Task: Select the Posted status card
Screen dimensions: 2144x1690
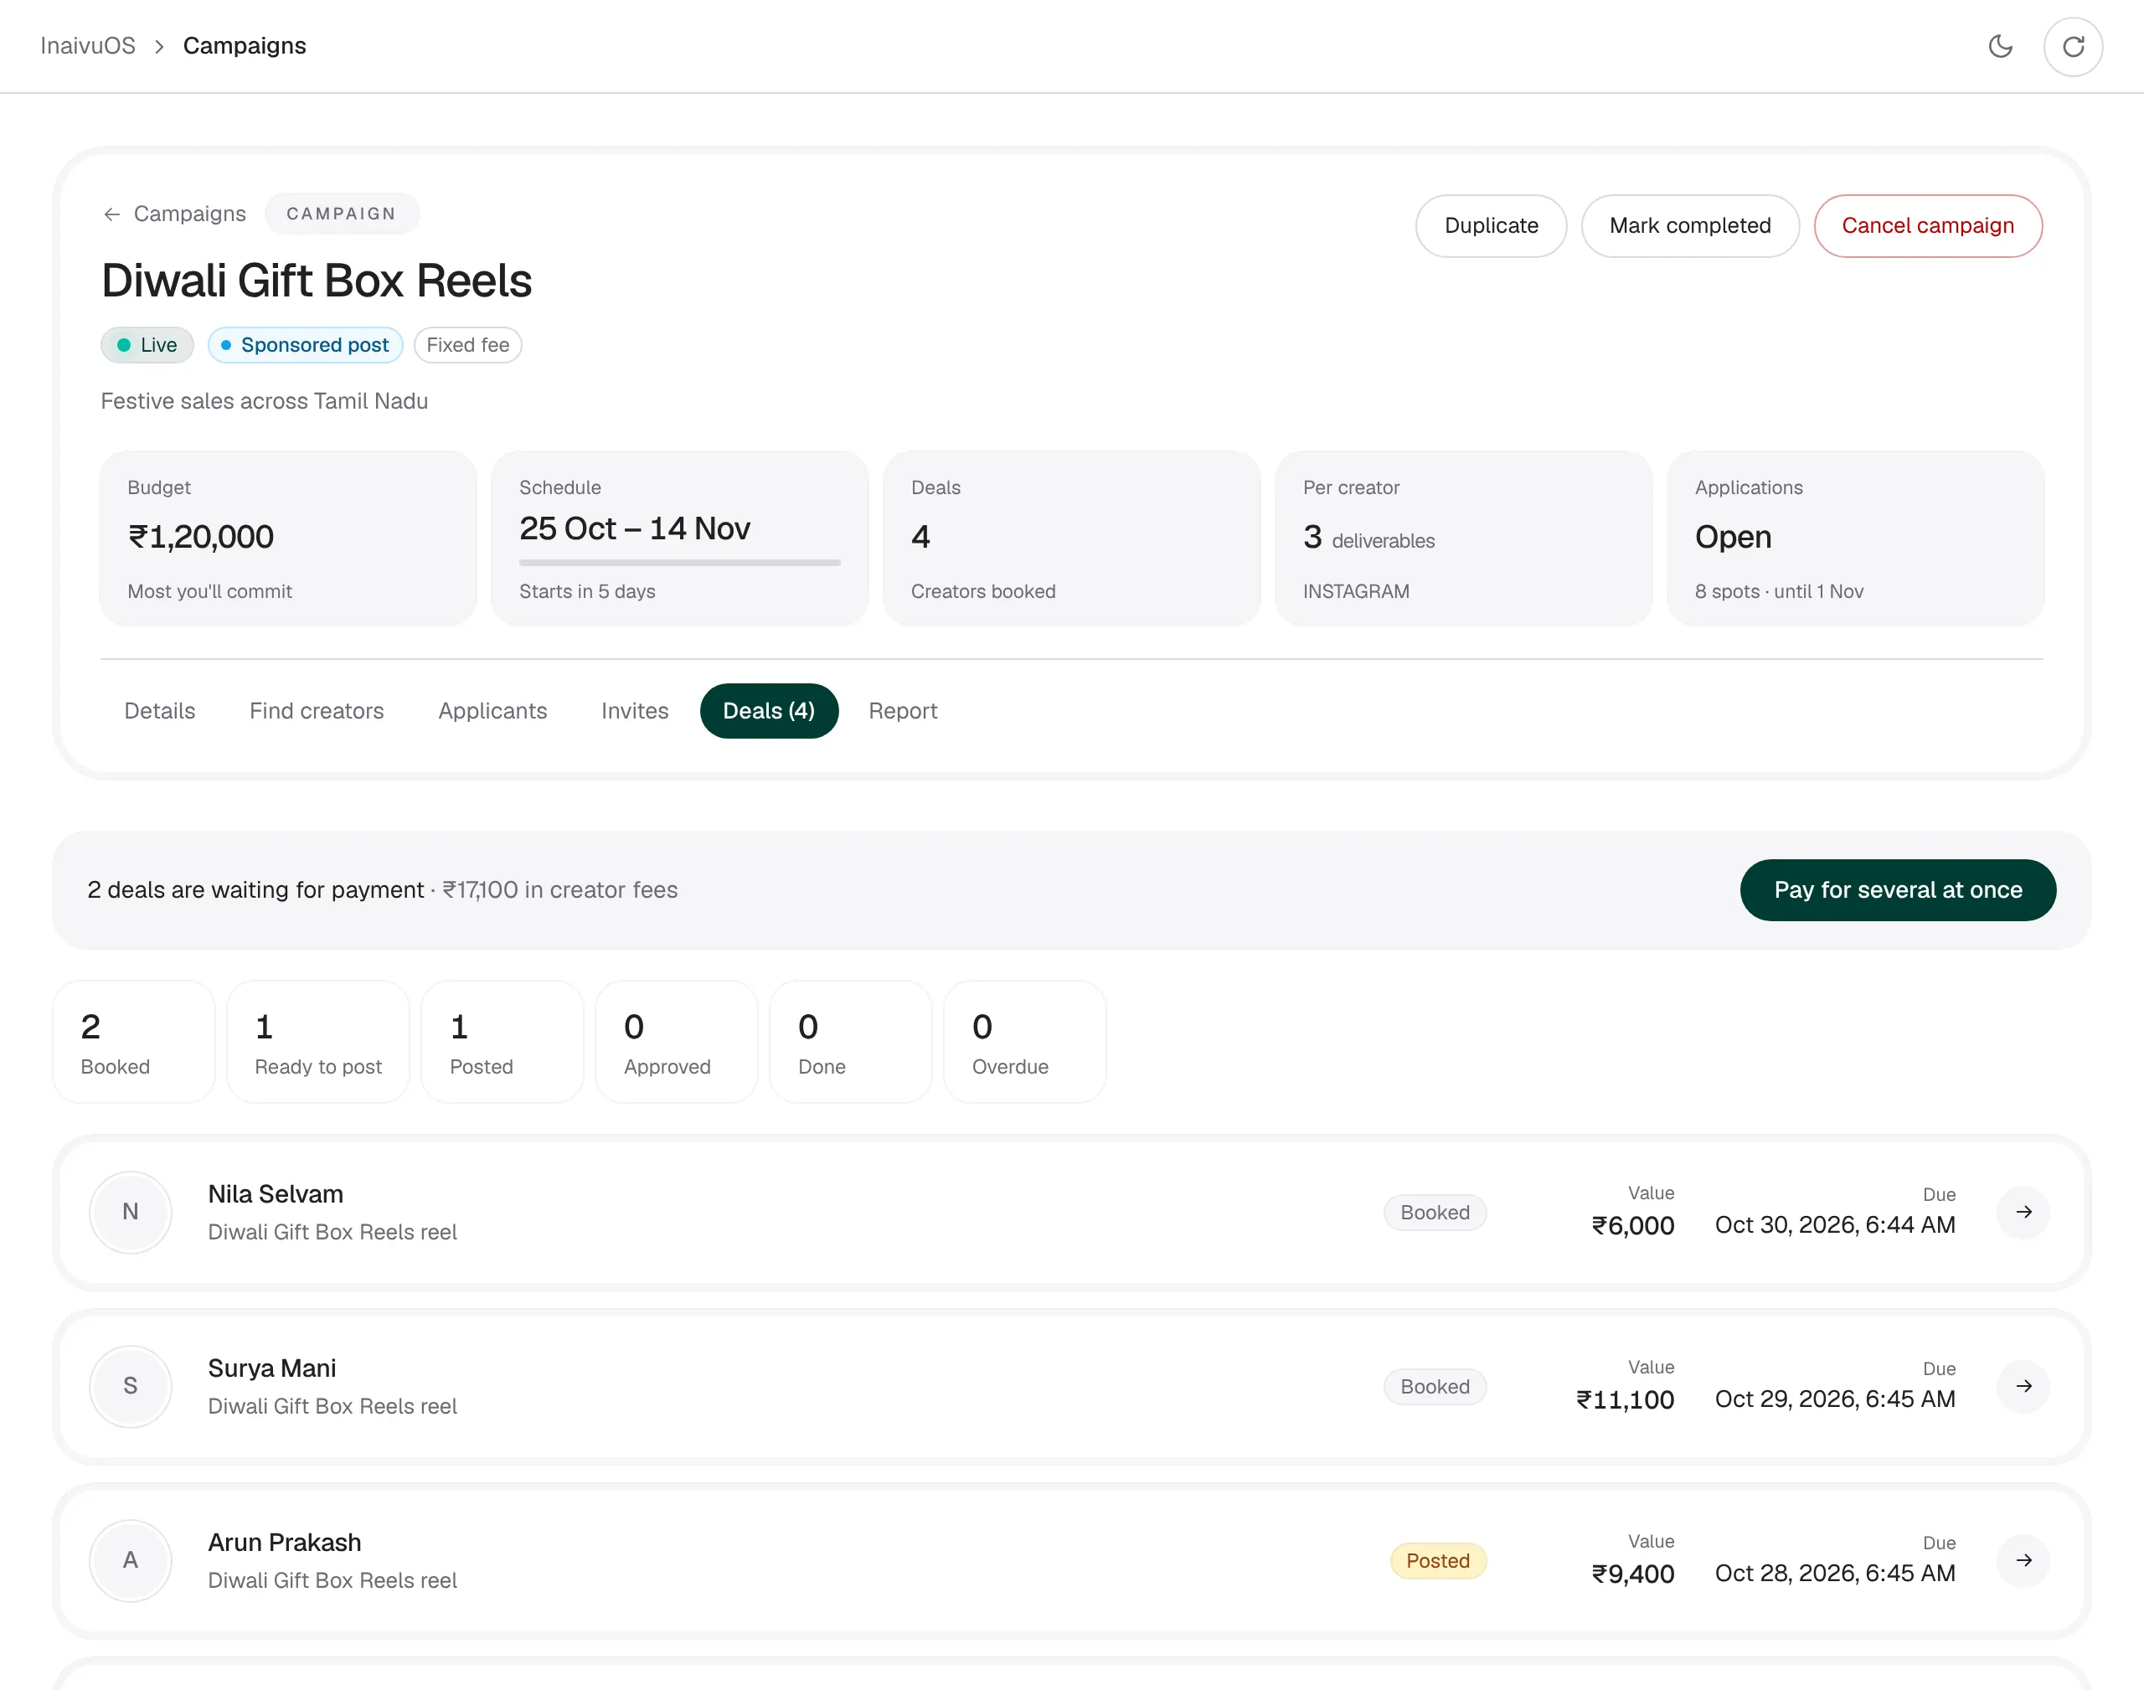Action: pyautogui.click(x=502, y=1042)
